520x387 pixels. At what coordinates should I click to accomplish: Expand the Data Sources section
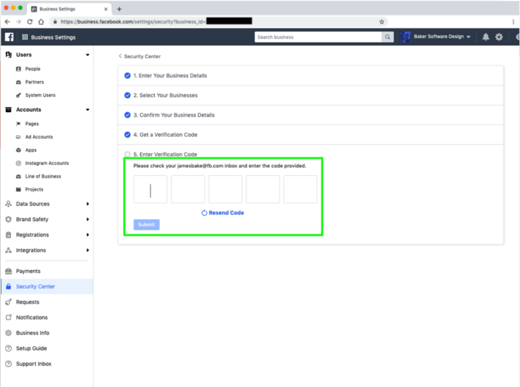click(x=46, y=204)
